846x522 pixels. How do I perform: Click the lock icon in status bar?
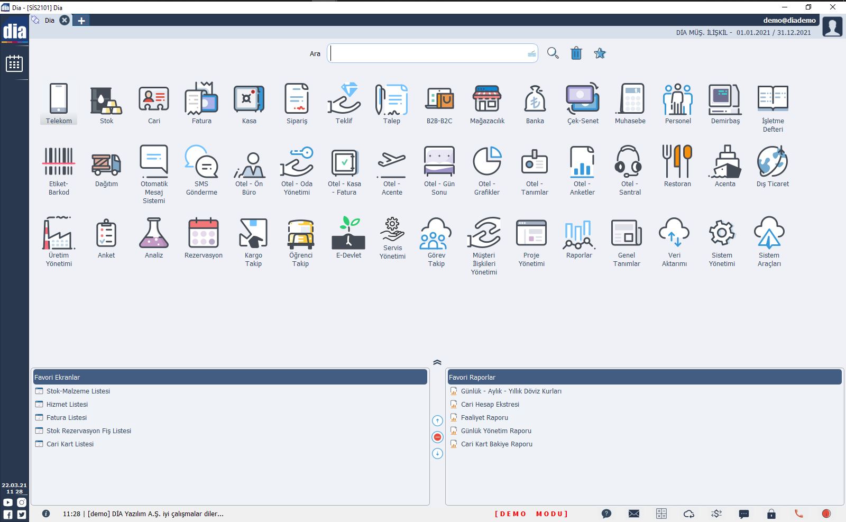pos(771,514)
